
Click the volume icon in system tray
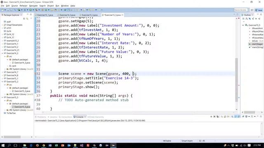coord(245,145)
